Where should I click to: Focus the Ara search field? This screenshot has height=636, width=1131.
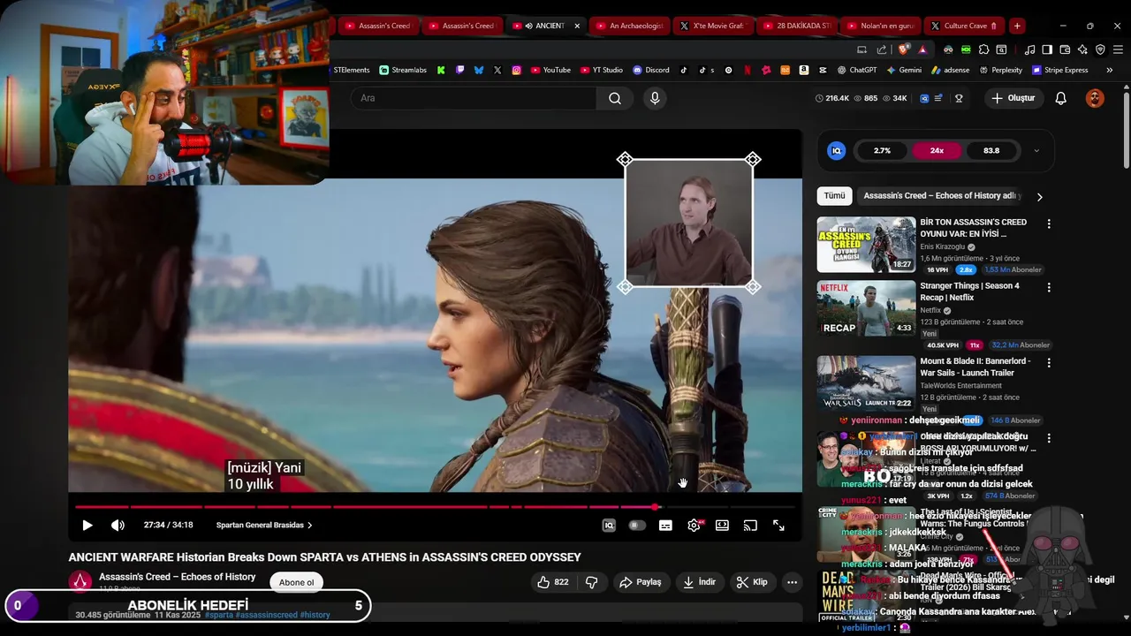474,98
